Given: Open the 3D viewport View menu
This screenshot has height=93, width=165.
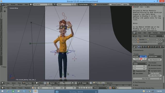Looking at the screenshot, I should pyautogui.click(x=8, y=83).
